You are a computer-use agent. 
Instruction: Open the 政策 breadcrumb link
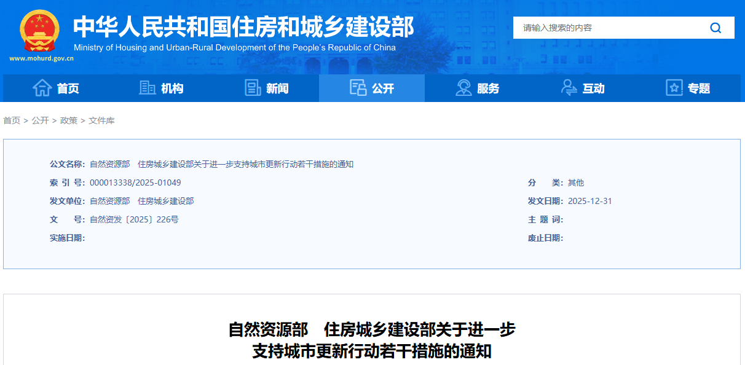[69, 120]
